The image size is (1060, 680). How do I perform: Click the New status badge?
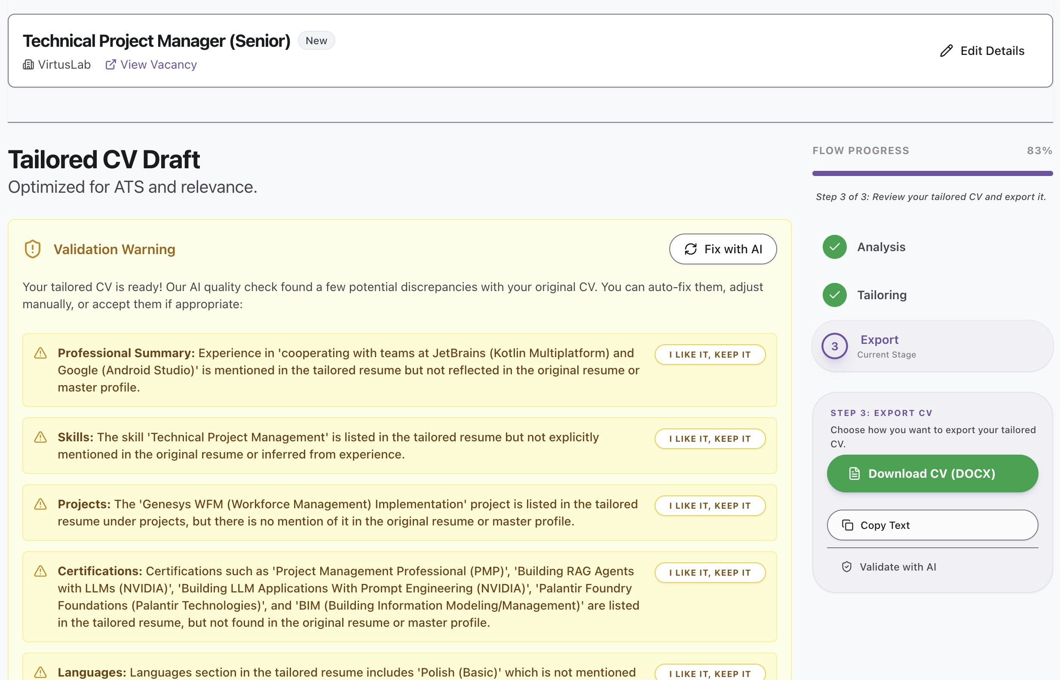316,41
